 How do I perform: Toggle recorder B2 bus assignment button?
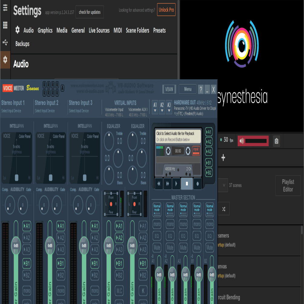pyautogui.click(x=209, y=172)
